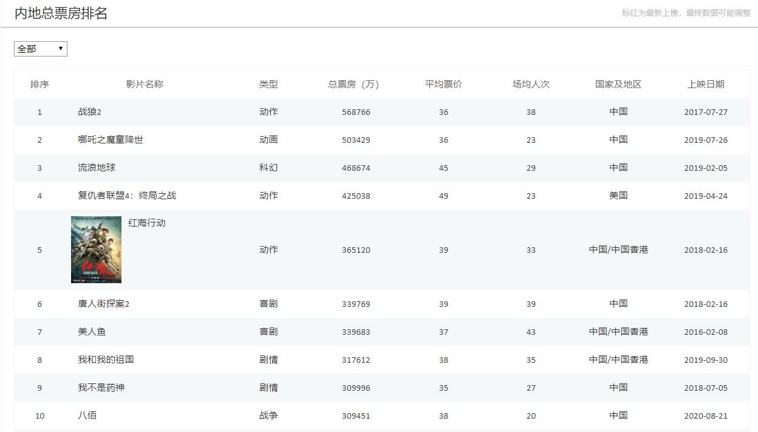
Task: Click the 类型 column header
Action: coord(268,84)
